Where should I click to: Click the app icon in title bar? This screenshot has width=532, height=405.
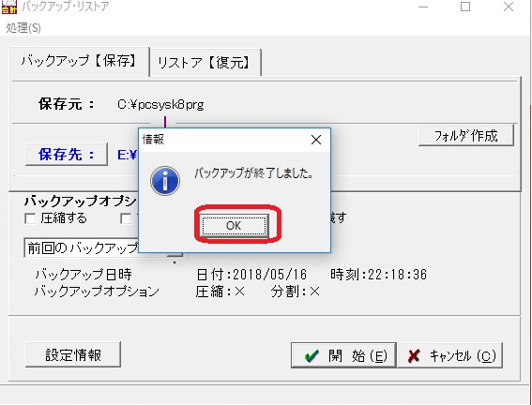[8, 7]
